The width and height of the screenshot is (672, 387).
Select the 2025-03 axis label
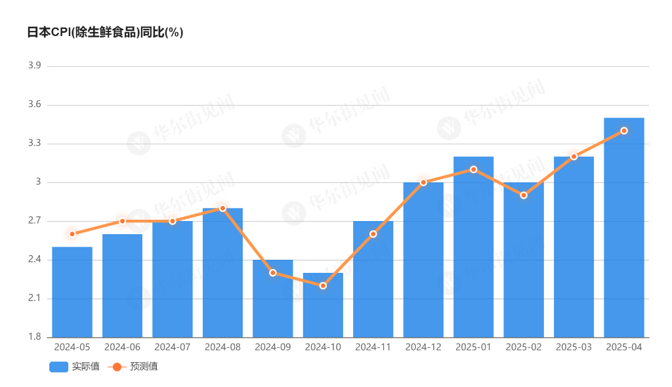[x=573, y=347]
